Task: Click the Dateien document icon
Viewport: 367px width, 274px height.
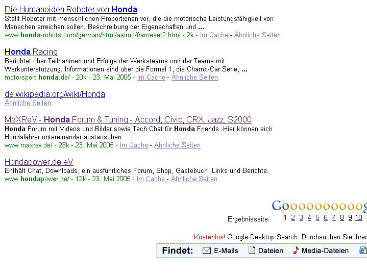Action: pyautogui.click(x=252, y=251)
